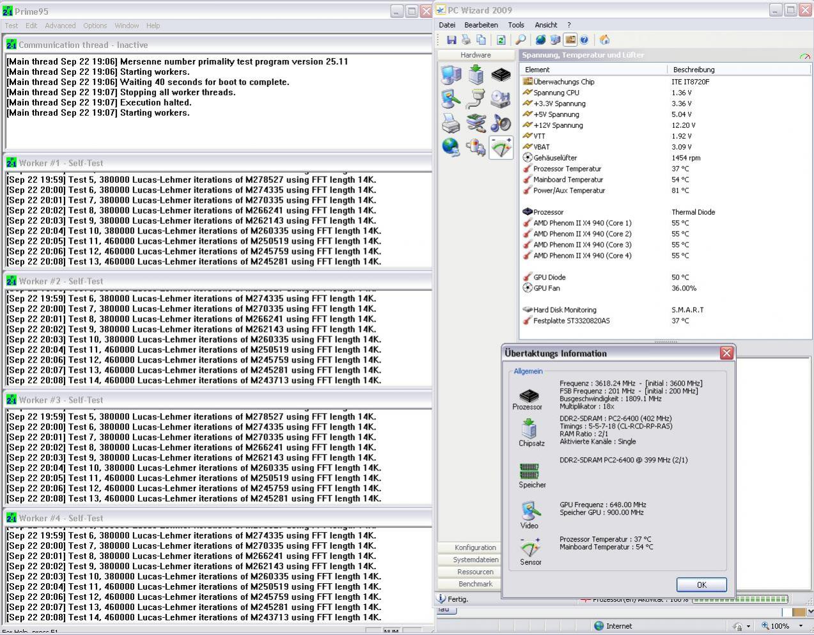Open the Advanced menu in Prime95
Screen dimensions: 814x635
pos(60,26)
